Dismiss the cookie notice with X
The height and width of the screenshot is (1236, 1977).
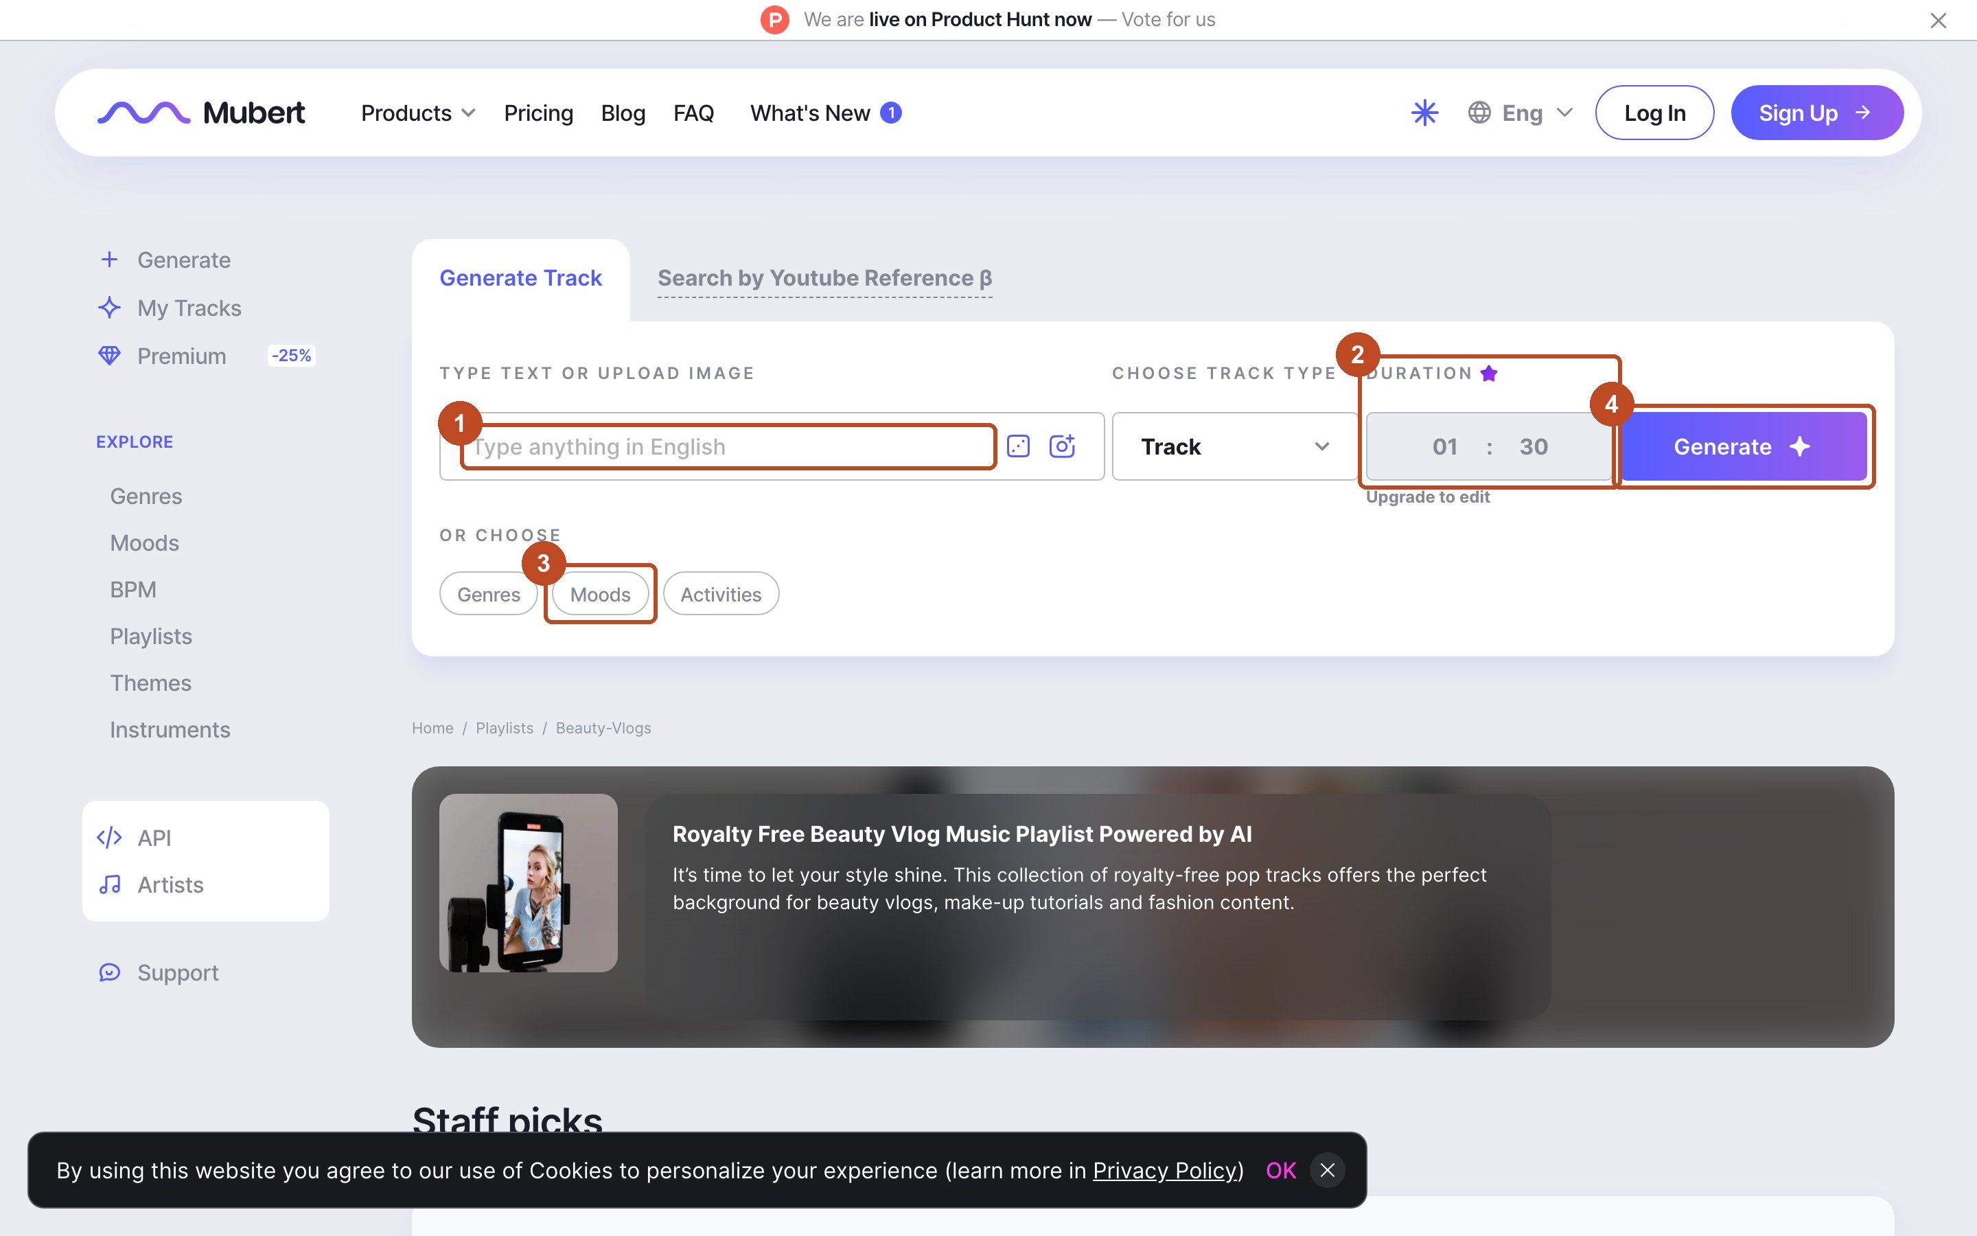point(1327,1171)
